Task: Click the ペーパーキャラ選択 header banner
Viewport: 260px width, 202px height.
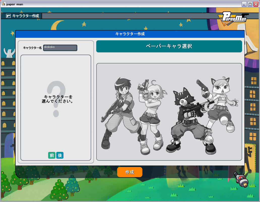Action: point(169,46)
